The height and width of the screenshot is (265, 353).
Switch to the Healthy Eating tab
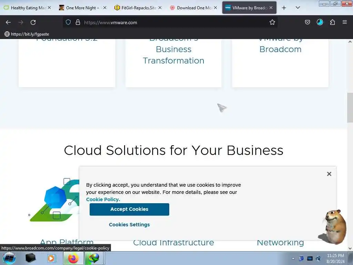click(x=27, y=8)
